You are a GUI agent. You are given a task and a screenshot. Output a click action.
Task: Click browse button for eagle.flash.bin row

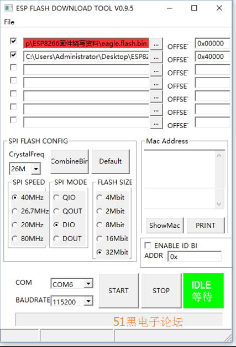(156, 44)
